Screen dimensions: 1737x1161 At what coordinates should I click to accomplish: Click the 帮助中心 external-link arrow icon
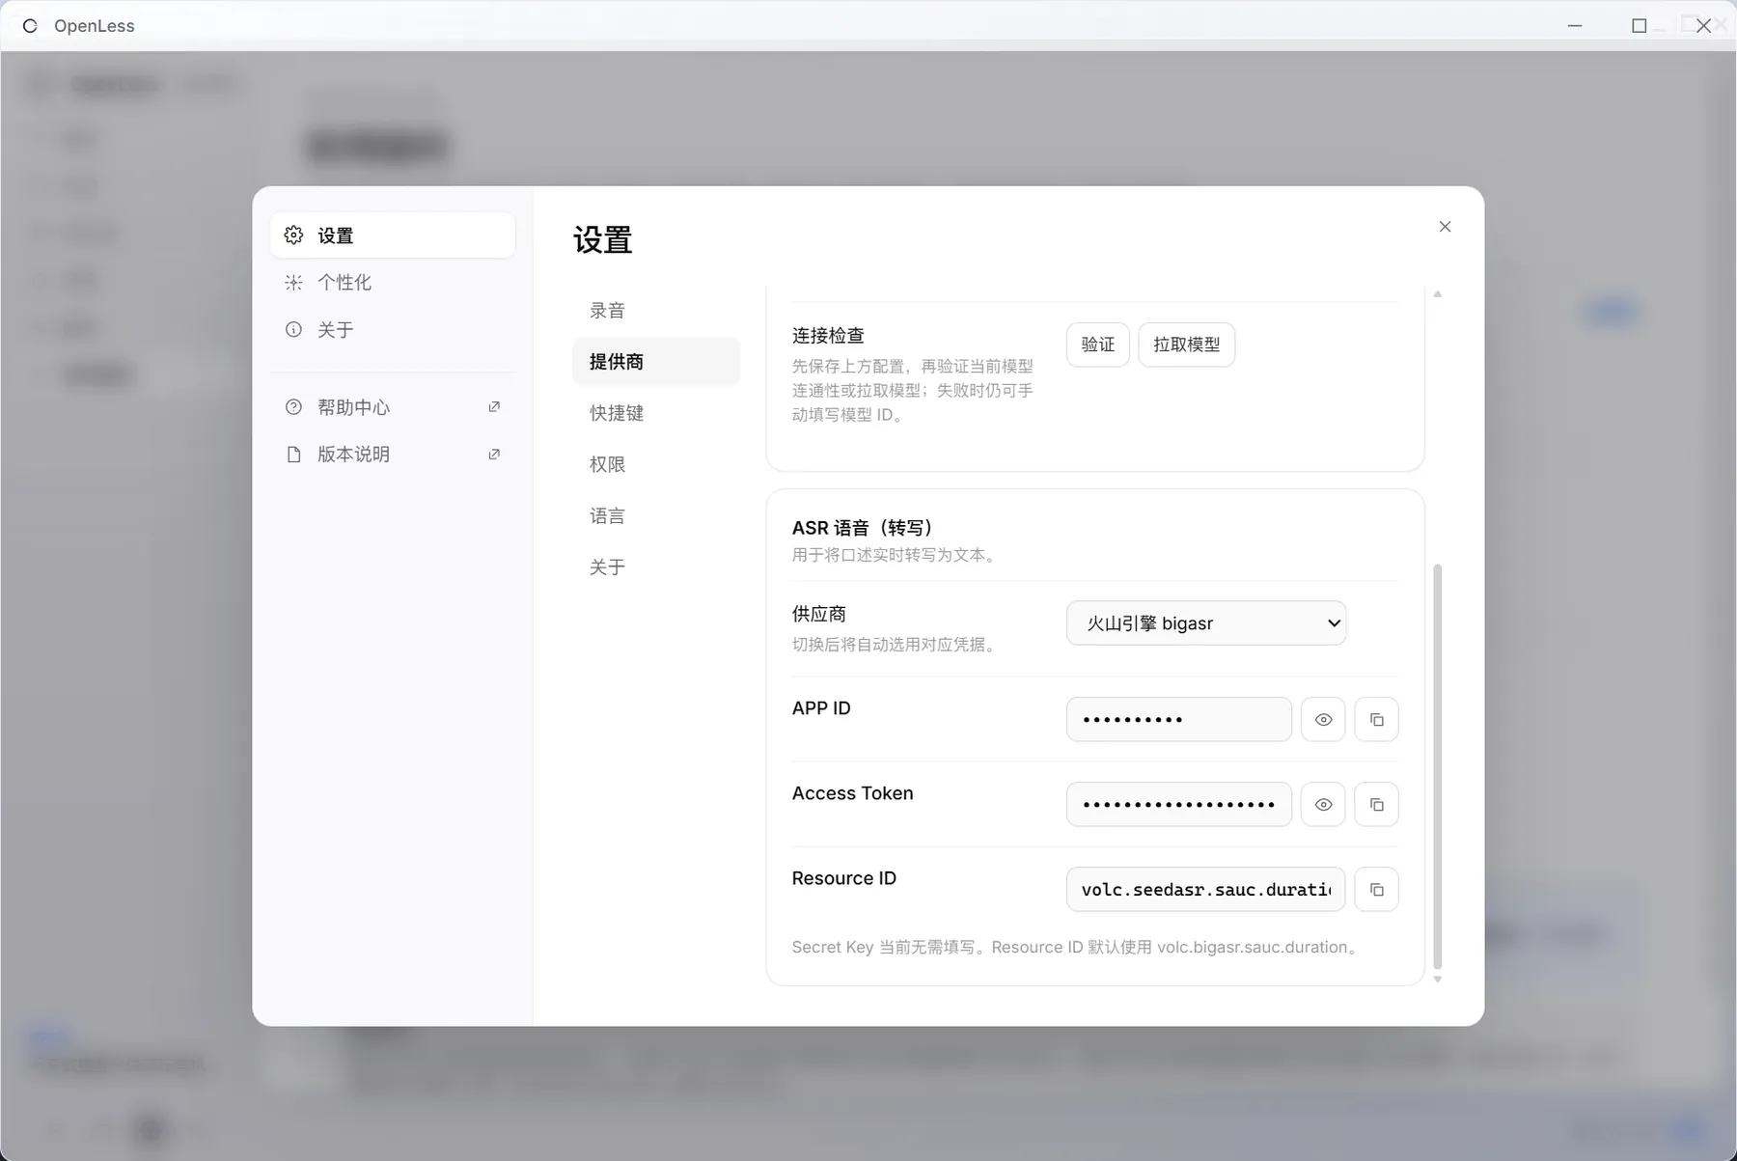pos(494,407)
